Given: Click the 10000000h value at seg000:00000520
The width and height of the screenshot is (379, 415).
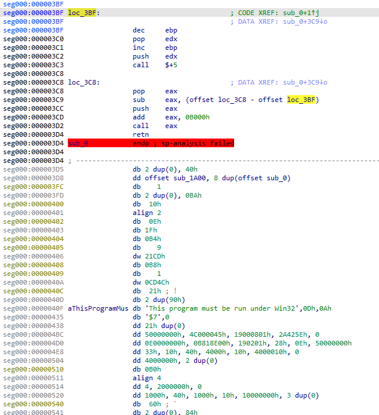Looking at the screenshot, I should click(260, 395).
